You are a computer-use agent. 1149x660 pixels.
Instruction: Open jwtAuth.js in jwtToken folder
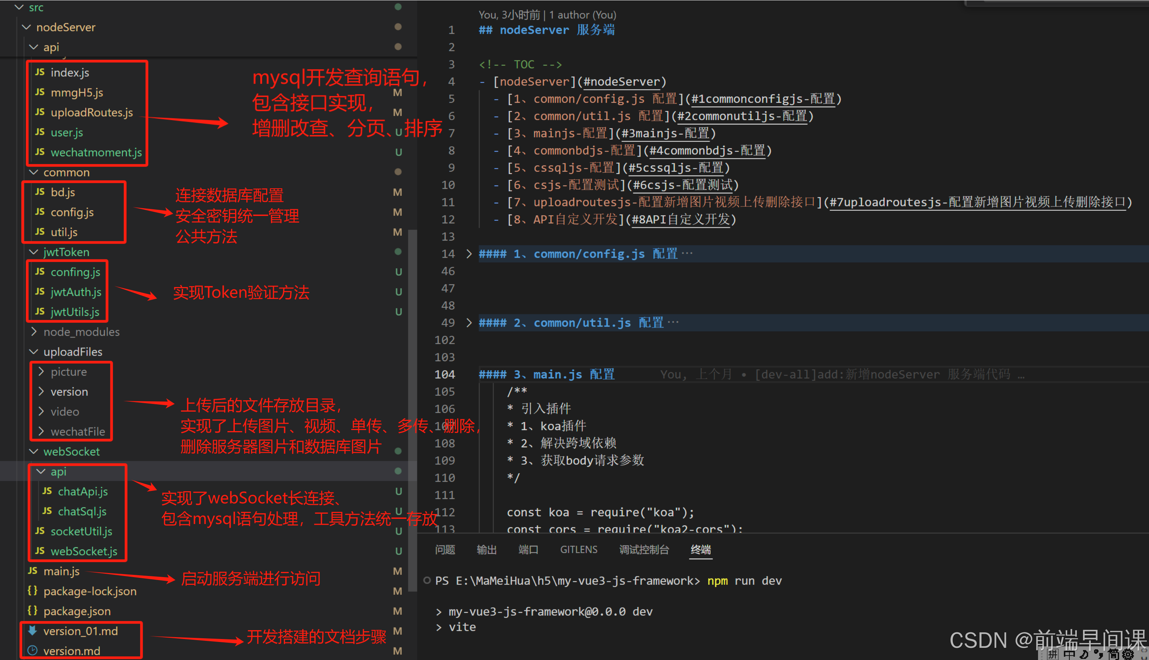click(x=76, y=292)
